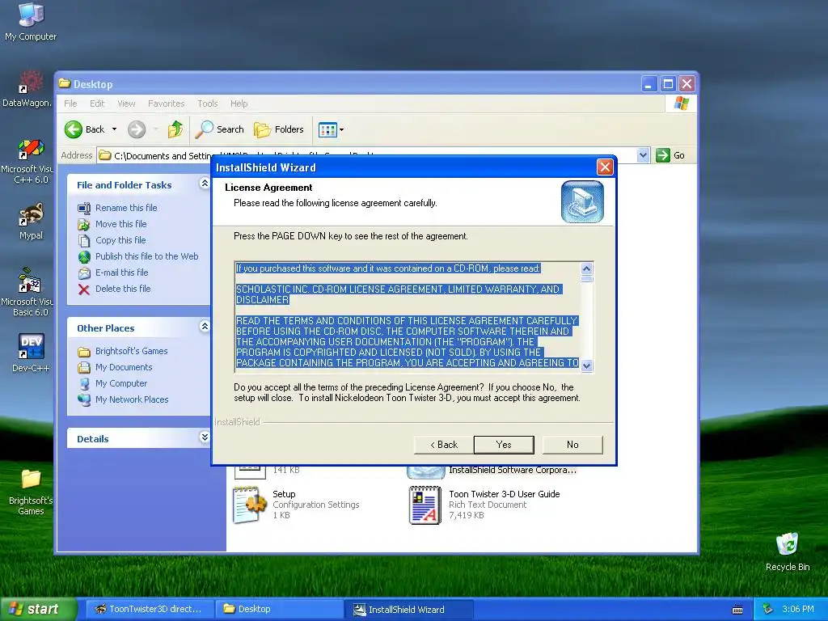Viewport: 828px width, 621px height.
Task: Click the Go button next to address bar
Action: click(x=670, y=155)
